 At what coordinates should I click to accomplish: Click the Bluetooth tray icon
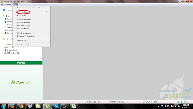click(x=165, y=106)
